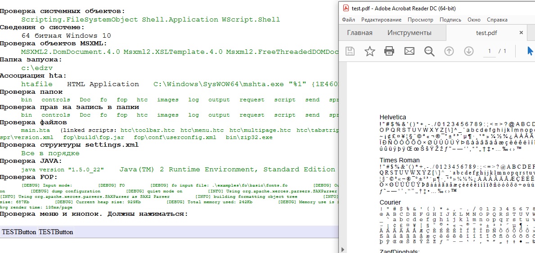Click 'WScript.Shell' text

pyautogui.click(x=251, y=20)
